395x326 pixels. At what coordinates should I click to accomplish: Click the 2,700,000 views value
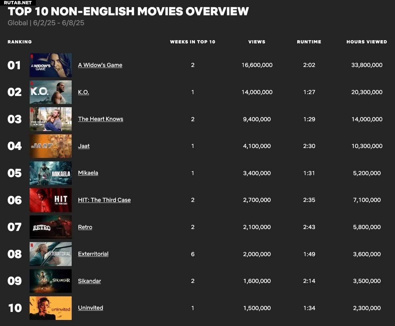coord(257,200)
